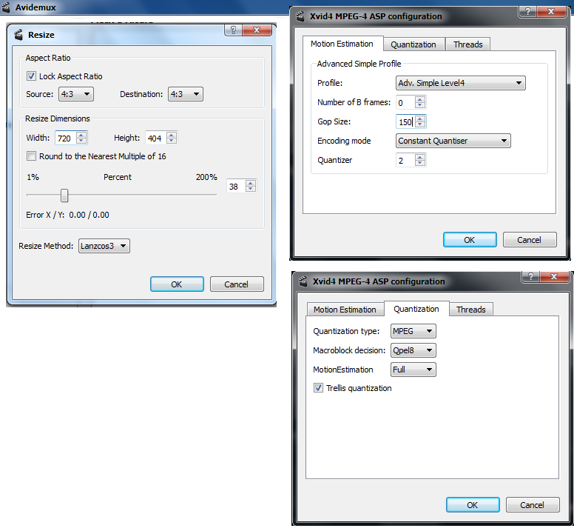The width and height of the screenshot is (574, 531).
Task: Click the Height input field showing 404
Action: click(x=156, y=138)
